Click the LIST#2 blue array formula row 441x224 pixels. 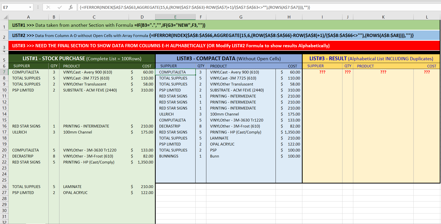pos(224,35)
